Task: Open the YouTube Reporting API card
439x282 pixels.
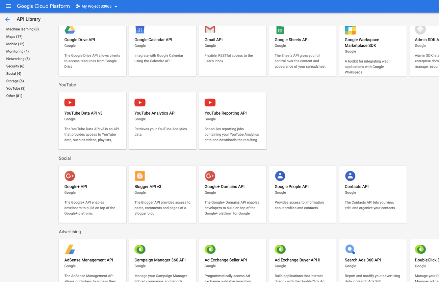Action: (x=233, y=121)
